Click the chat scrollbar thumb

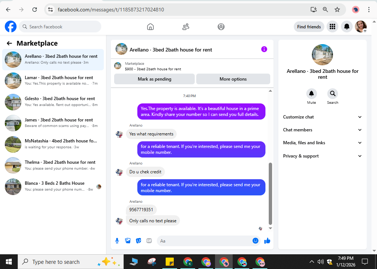coord(270,194)
